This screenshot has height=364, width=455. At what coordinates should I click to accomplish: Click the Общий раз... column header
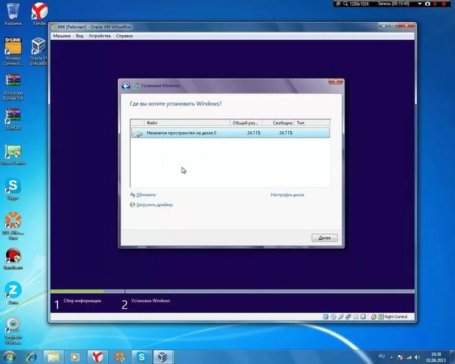point(246,123)
